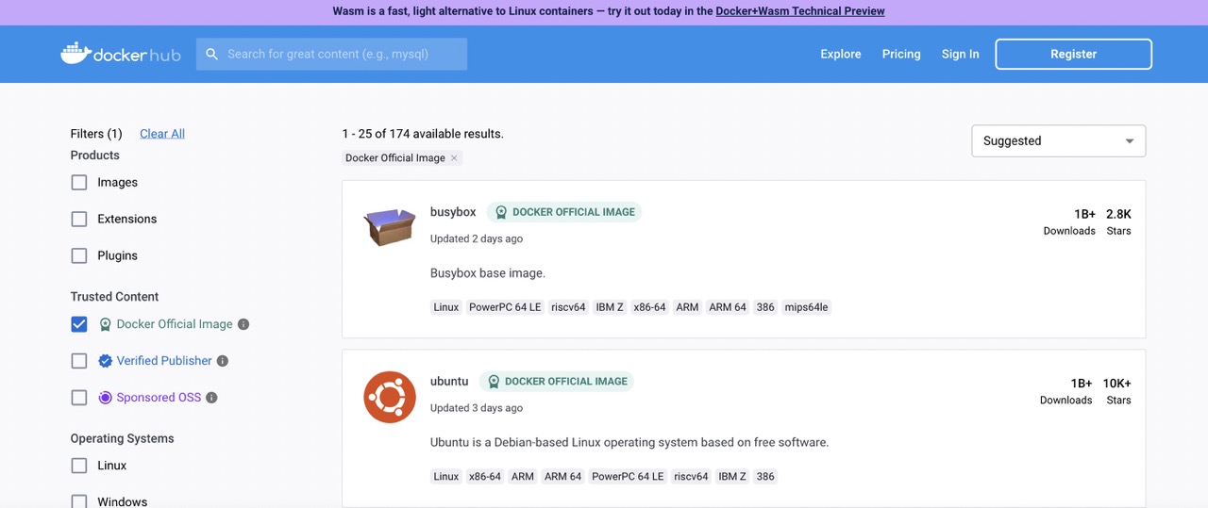Open the Pricing page

(901, 55)
